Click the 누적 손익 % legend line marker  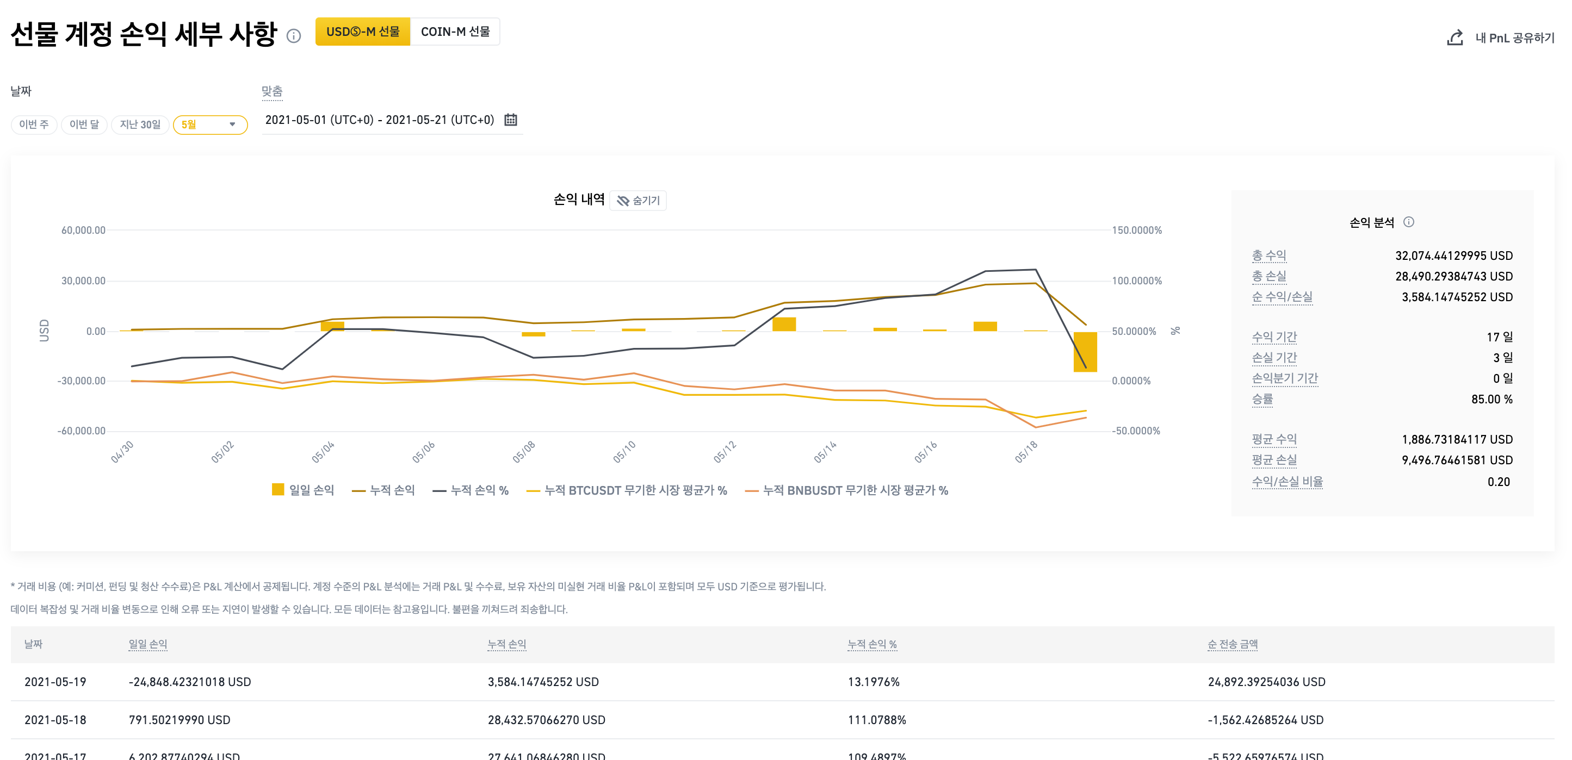pos(439,490)
